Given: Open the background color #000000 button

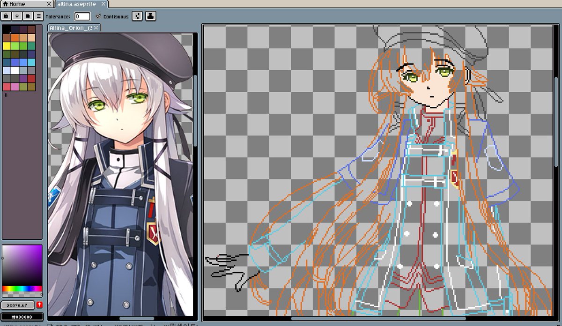Looking at the screenshot, I should [x=22, y=317].
